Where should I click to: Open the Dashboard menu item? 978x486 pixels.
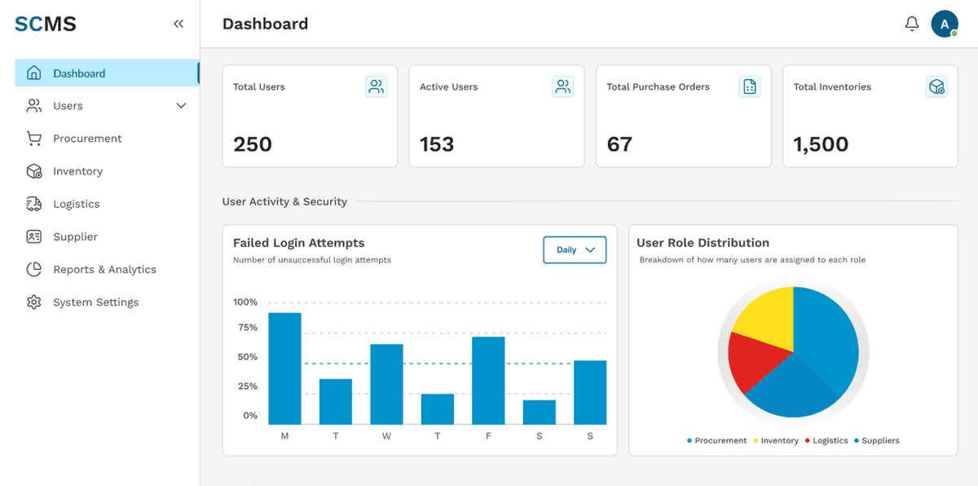(107, 73)
